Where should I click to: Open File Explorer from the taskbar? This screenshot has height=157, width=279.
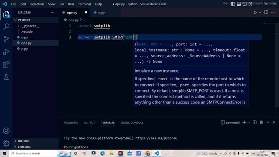point(112,153)
